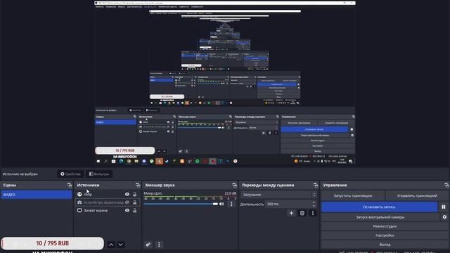
Task: Add a new transition with the plus icon
Action: coord(291,213)
